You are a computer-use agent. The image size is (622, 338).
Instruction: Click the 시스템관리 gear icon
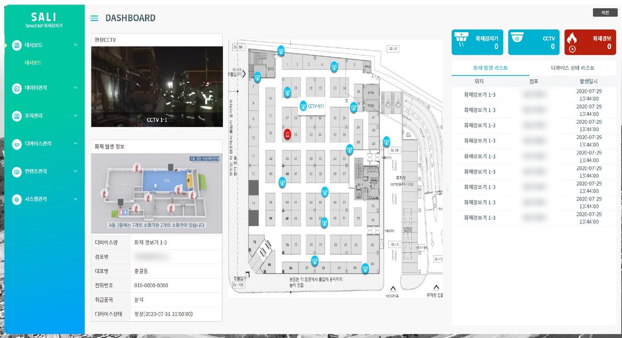click(x=17, y=199)
